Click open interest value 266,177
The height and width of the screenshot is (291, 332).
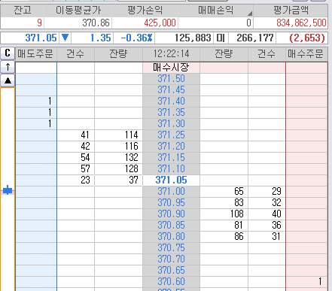(255, 38)
